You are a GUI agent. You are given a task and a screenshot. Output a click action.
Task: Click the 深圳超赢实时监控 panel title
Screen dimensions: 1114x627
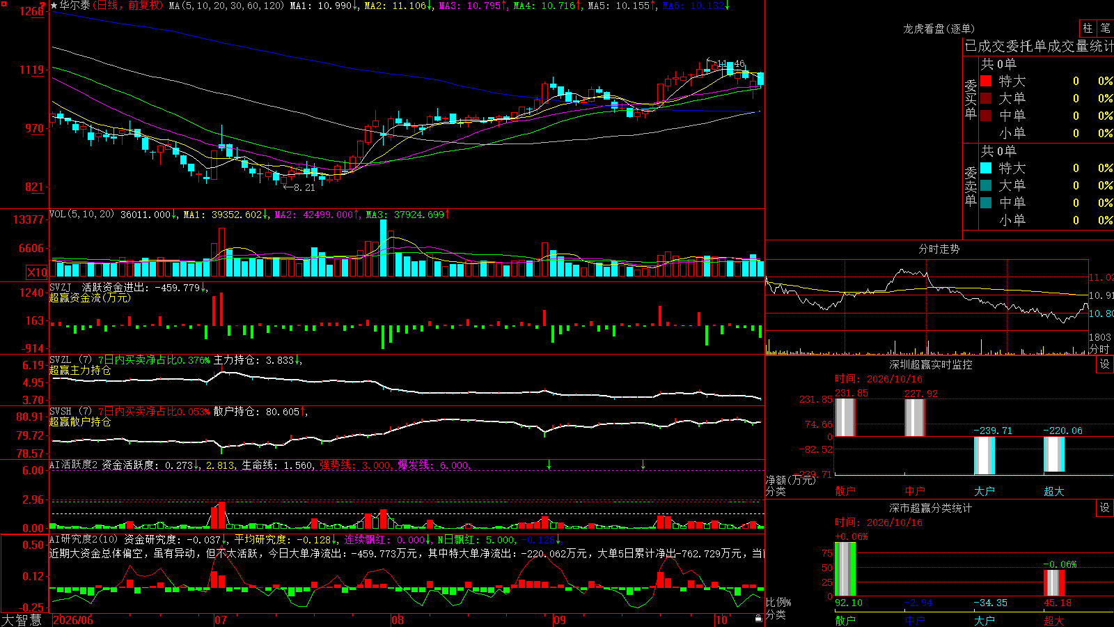(x=931, y=364)
